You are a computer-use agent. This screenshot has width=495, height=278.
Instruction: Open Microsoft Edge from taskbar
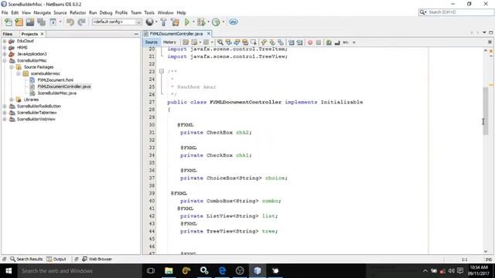[x=222, y=271]
